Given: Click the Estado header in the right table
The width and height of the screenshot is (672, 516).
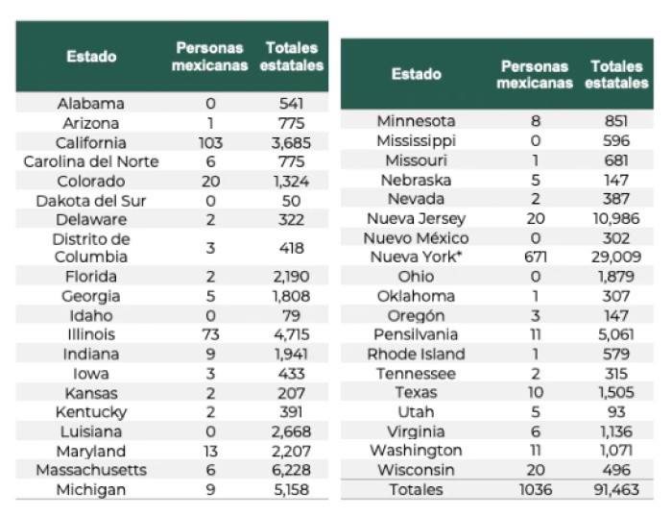Looking at the screenshot, I should (417, 74).
